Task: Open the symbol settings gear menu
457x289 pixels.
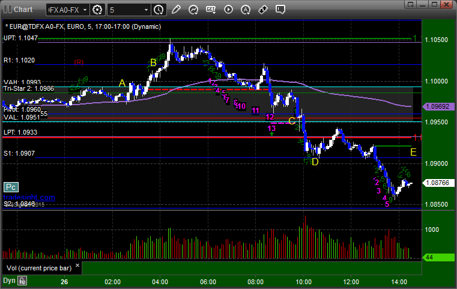Action: (97, 10)
